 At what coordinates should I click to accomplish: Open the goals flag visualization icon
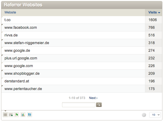pyautogui.click(x=17, y=115)
